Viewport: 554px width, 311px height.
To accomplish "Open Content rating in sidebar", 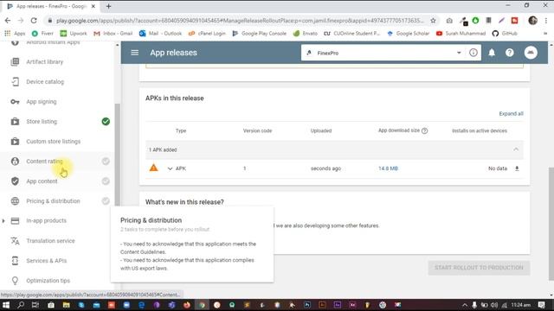I will click(44, 162).
